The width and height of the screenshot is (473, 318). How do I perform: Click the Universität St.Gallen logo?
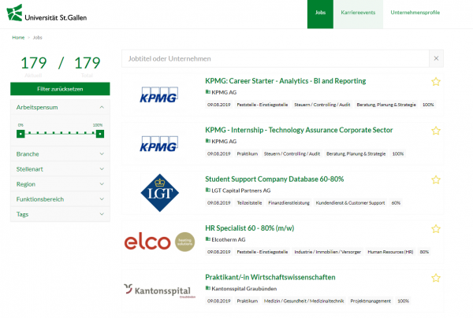click(x=47, y=13)
